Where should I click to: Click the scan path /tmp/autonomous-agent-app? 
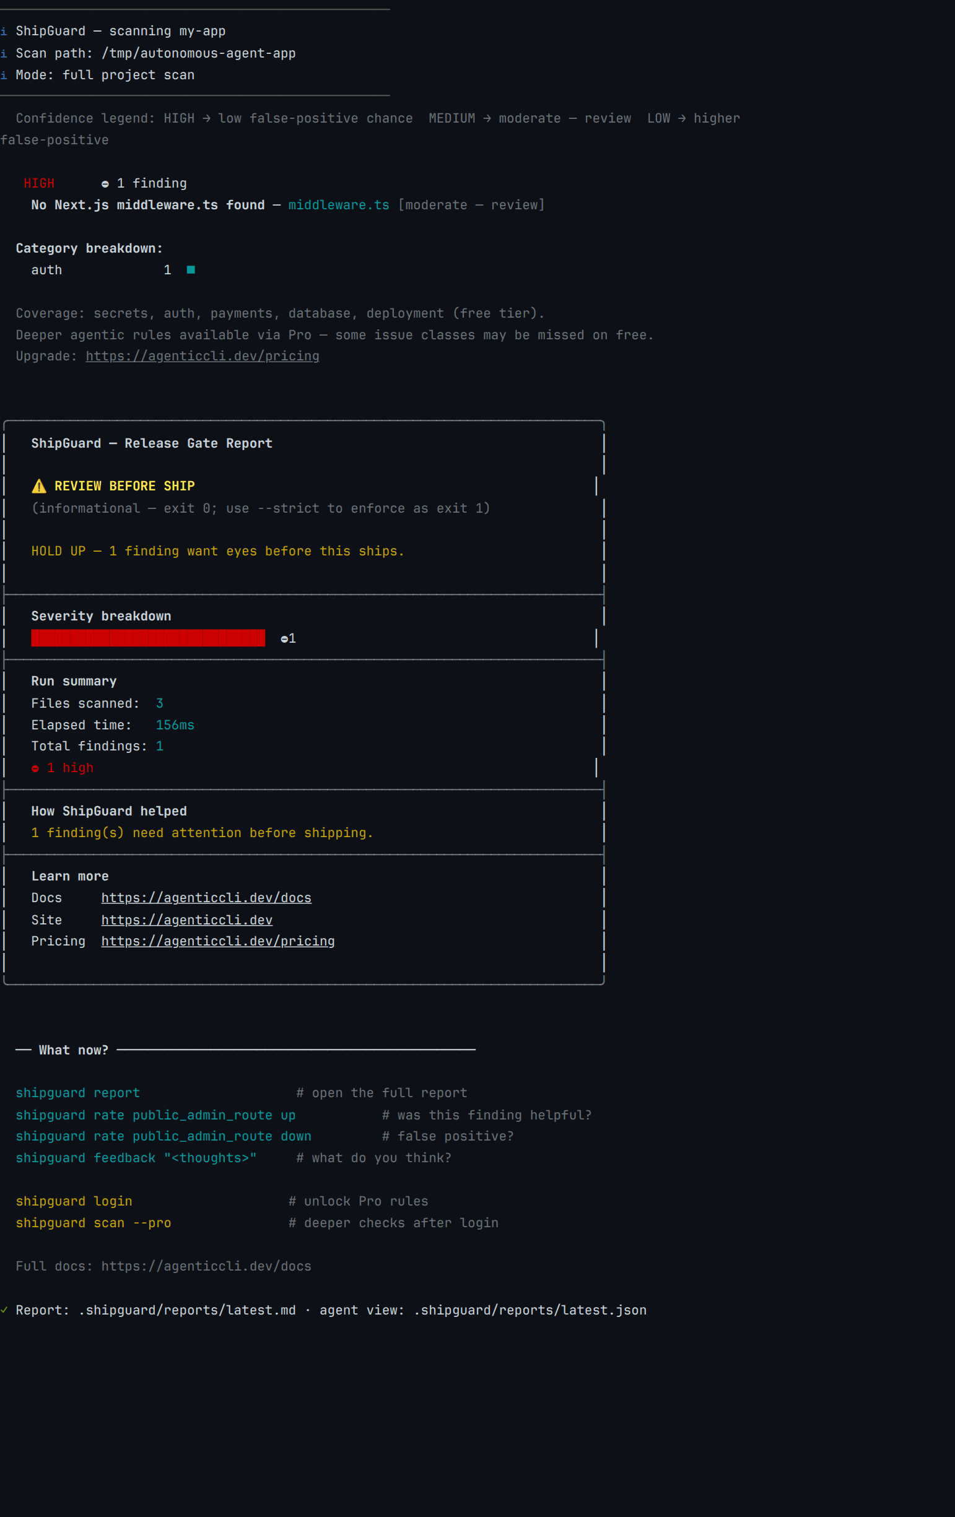(x=198, y=53)
